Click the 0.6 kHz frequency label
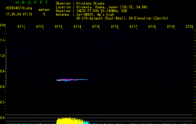The image size is (196, 124). (x=2, y=118)
